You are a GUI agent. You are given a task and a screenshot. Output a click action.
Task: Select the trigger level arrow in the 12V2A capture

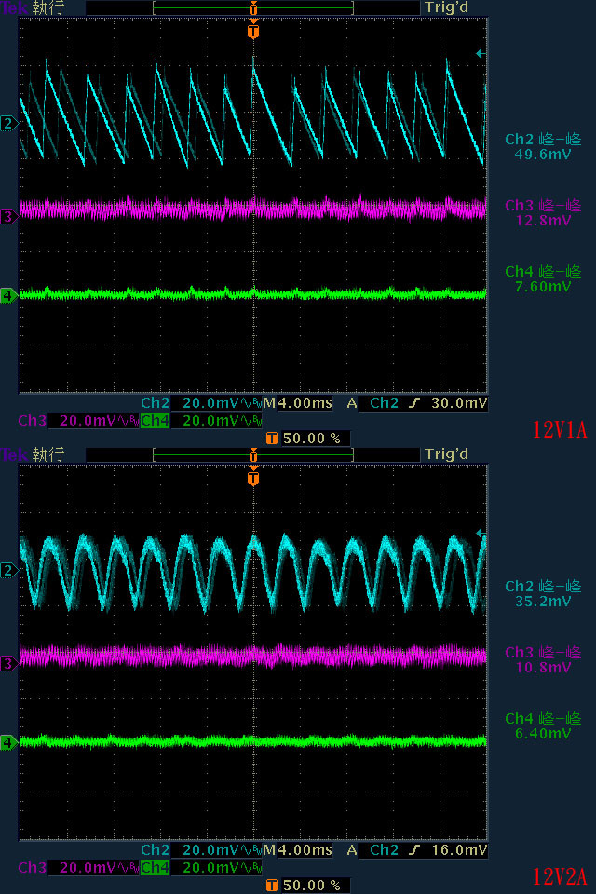pyautogui.click(x=481, y=534)
